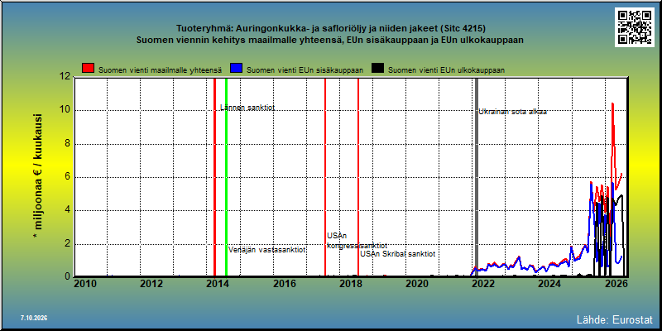Select legend text 'Suomen vienti EUn sisäkauppaan'
The height and width of the screenshot is (331, 662).
pos(305,70)
